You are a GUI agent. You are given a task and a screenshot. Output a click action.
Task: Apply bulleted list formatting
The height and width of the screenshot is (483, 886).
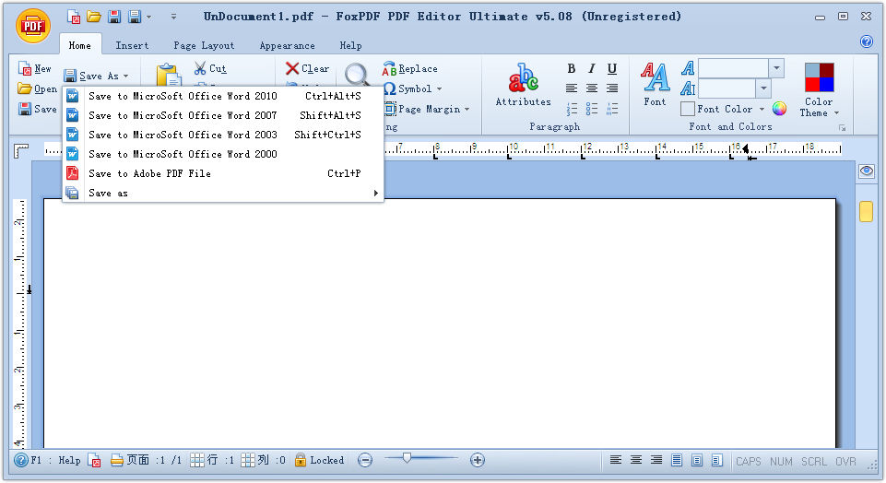(x=592, y=109)
